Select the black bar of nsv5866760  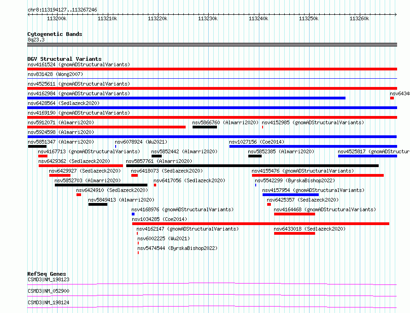pos(205,127)
